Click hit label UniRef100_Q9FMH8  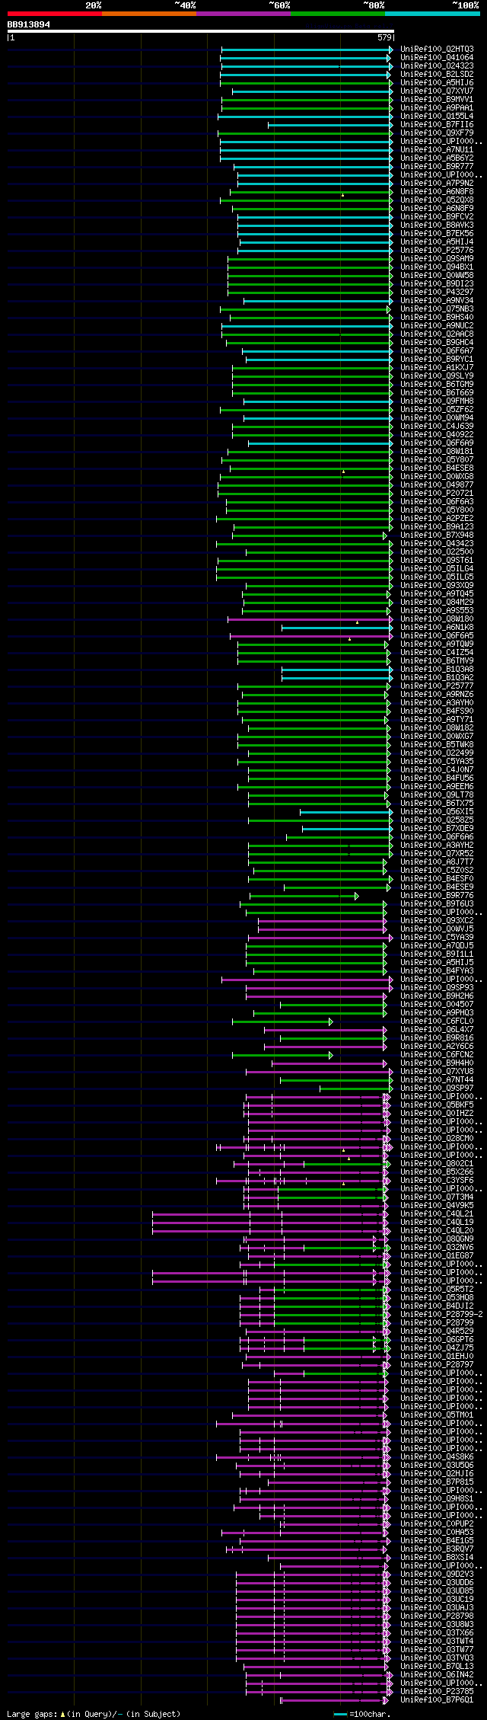[x=437, y=401]
